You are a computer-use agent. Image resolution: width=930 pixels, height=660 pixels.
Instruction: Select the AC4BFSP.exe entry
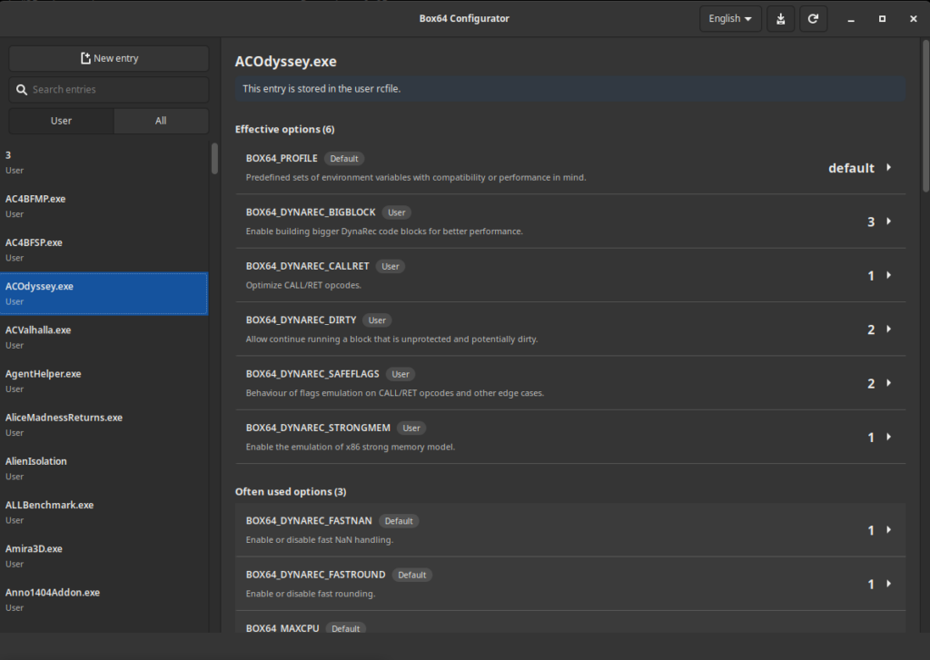[104, 251]
